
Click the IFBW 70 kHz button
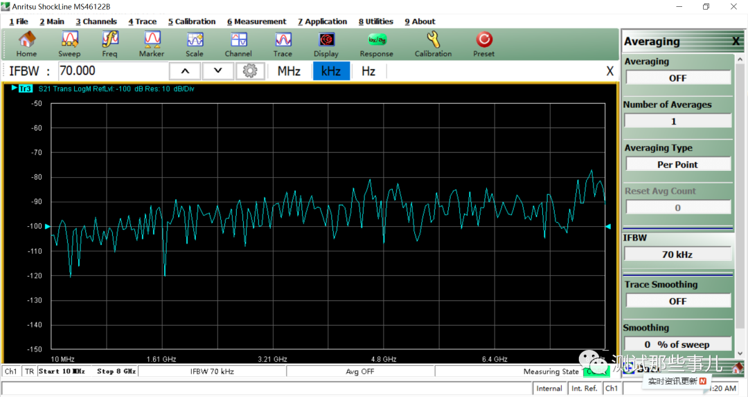pos(678,255)
